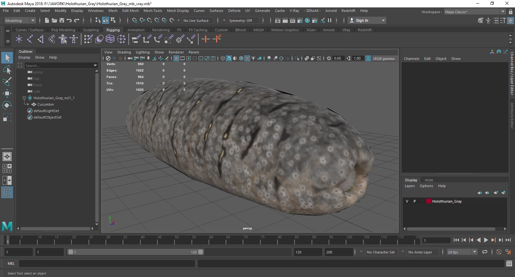Select the arrow Select tool
This screenshot has height=277, width=515.
tap(7, 58)
